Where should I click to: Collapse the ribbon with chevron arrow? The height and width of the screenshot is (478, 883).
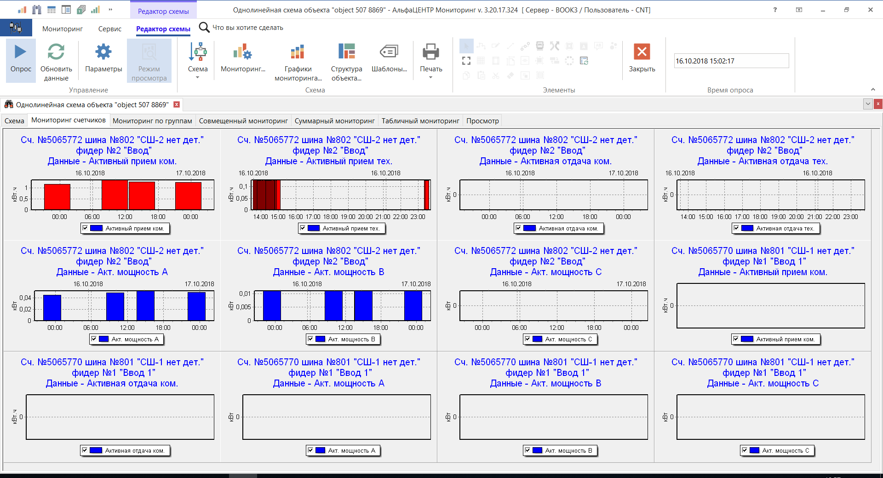coord(873,90)
